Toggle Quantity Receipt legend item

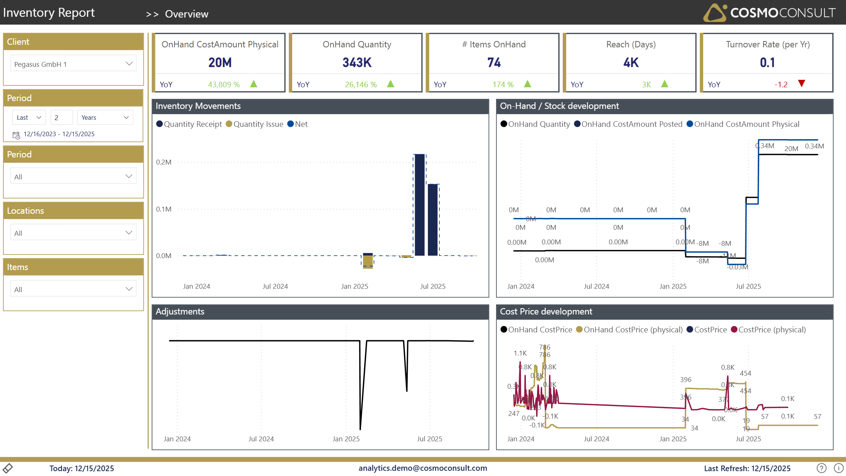tap(189, 124)
